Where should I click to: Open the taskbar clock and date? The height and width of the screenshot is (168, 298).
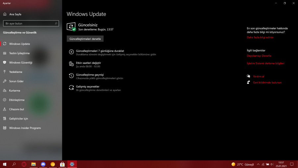[x=281, y=164]
